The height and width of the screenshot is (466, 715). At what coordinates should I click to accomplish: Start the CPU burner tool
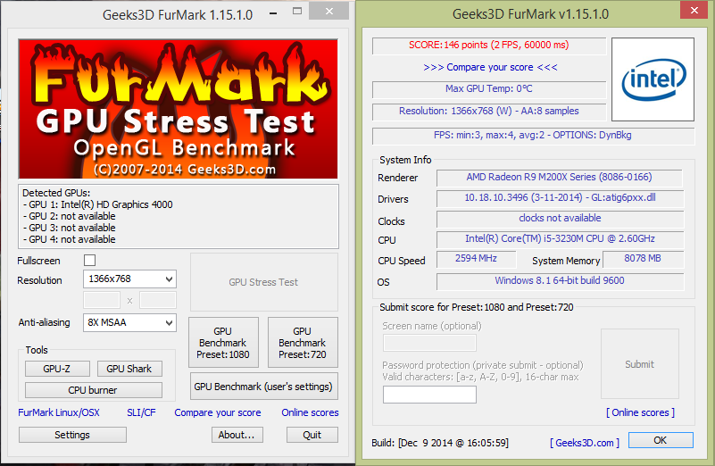pyautogui.click(x=93, y=390)
